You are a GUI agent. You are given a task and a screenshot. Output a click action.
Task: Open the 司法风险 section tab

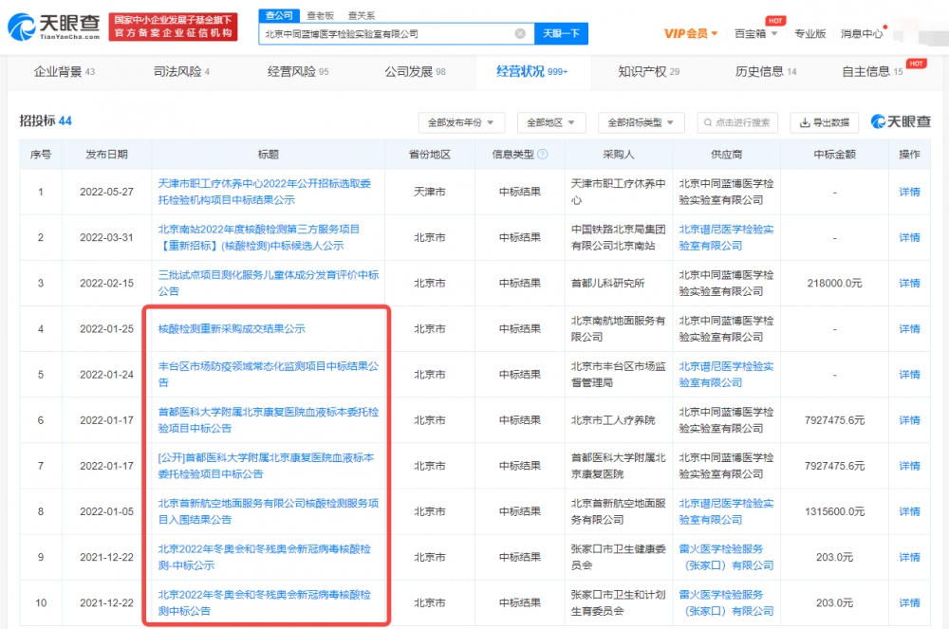pos(181,71)
